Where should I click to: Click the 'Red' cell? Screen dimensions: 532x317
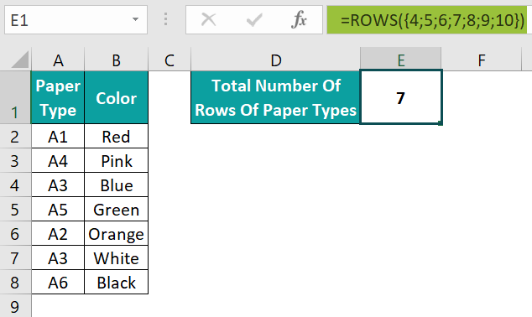tap(117, 136)
